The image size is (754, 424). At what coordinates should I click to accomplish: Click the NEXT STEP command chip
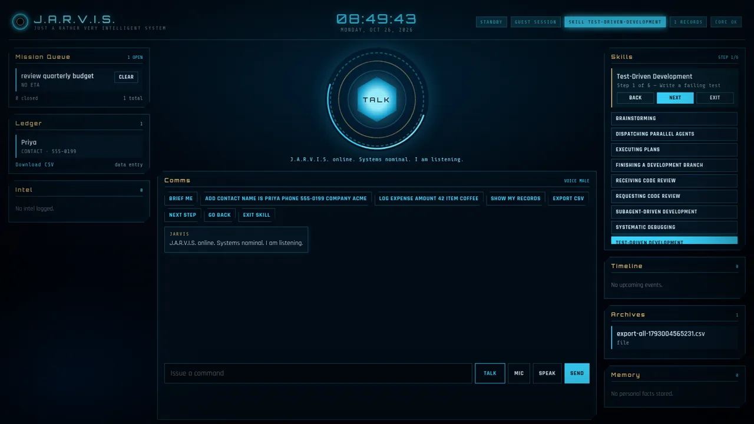tap(183, 215)
